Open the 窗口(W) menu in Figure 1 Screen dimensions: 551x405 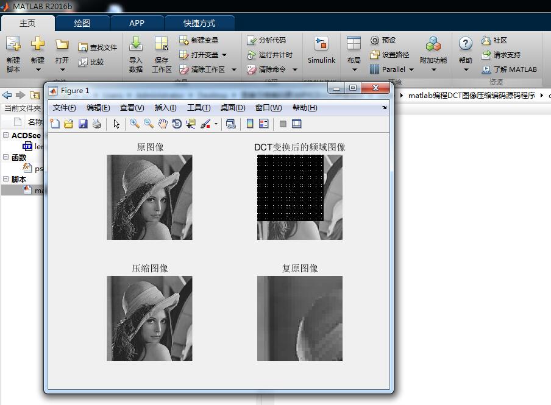[x=268, y=108]
